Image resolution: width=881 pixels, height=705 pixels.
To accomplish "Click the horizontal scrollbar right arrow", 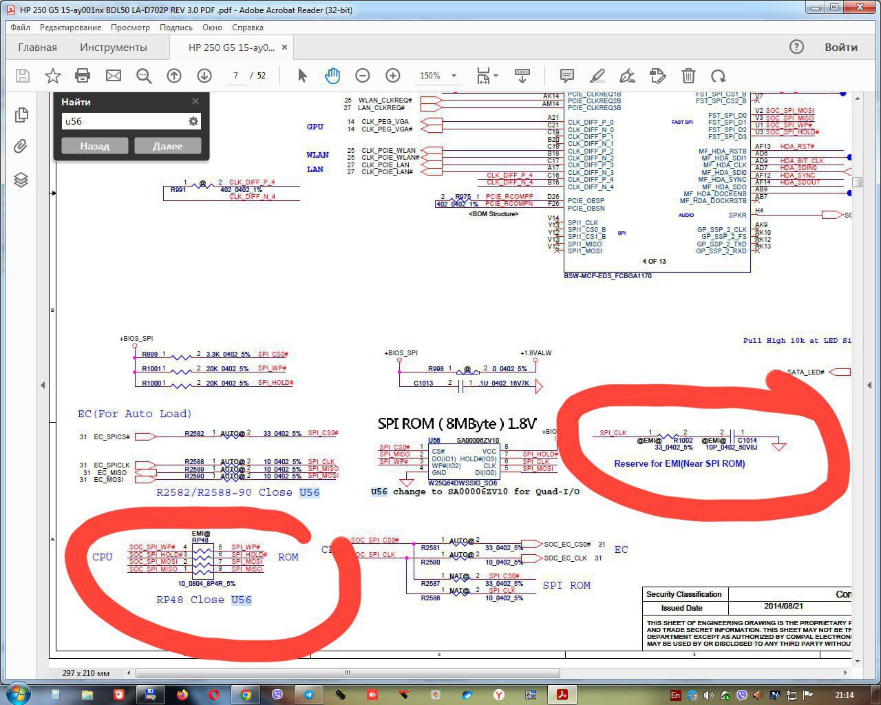I will tap(846, 673).
